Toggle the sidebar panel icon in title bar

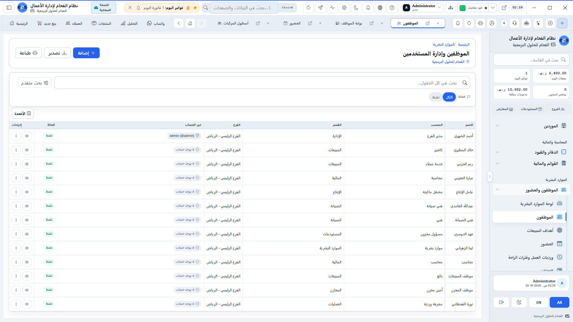pyautogui.click(x=9, y=8)
